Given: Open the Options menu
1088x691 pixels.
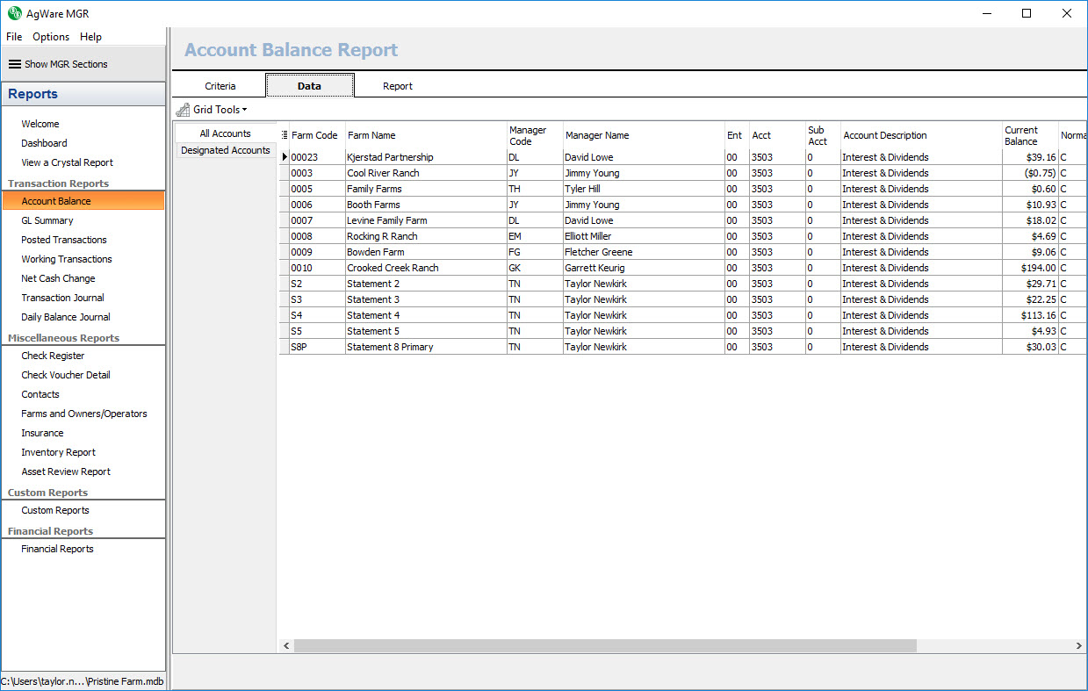Looking at the screenshot, I should click(x=51, y=37).
